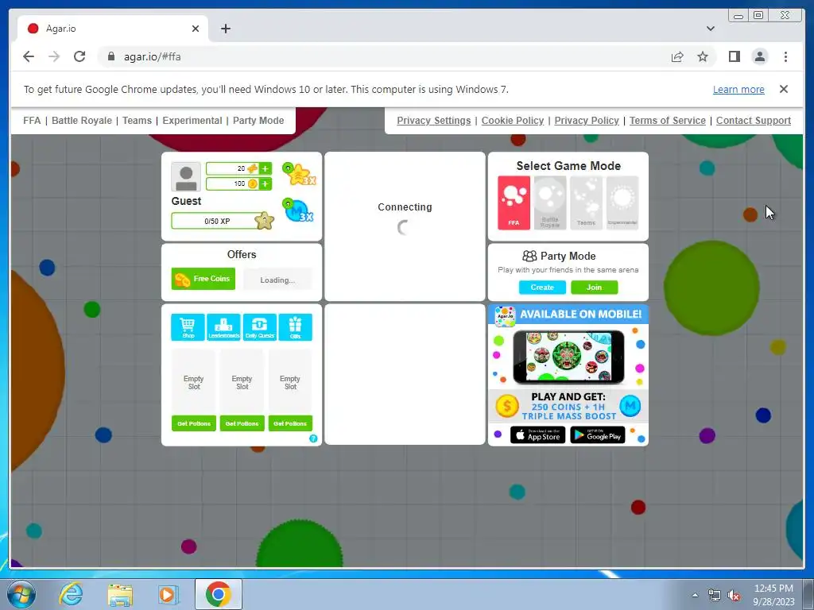Screen dimensions: 814x610
Task: Click the triple XP star boost icon
Action: pos(299,174)
